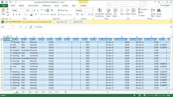Click the Insert Function fx icon

click(31, 27)
